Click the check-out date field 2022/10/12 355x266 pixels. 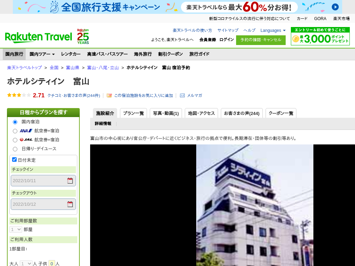pos(43,204)
